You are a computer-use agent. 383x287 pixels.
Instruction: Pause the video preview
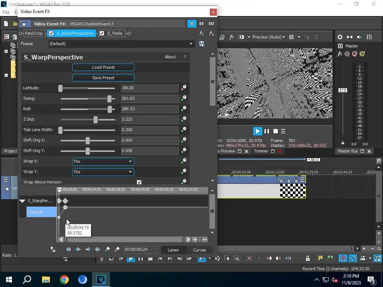pyautogui.click(x=266, y=131)
